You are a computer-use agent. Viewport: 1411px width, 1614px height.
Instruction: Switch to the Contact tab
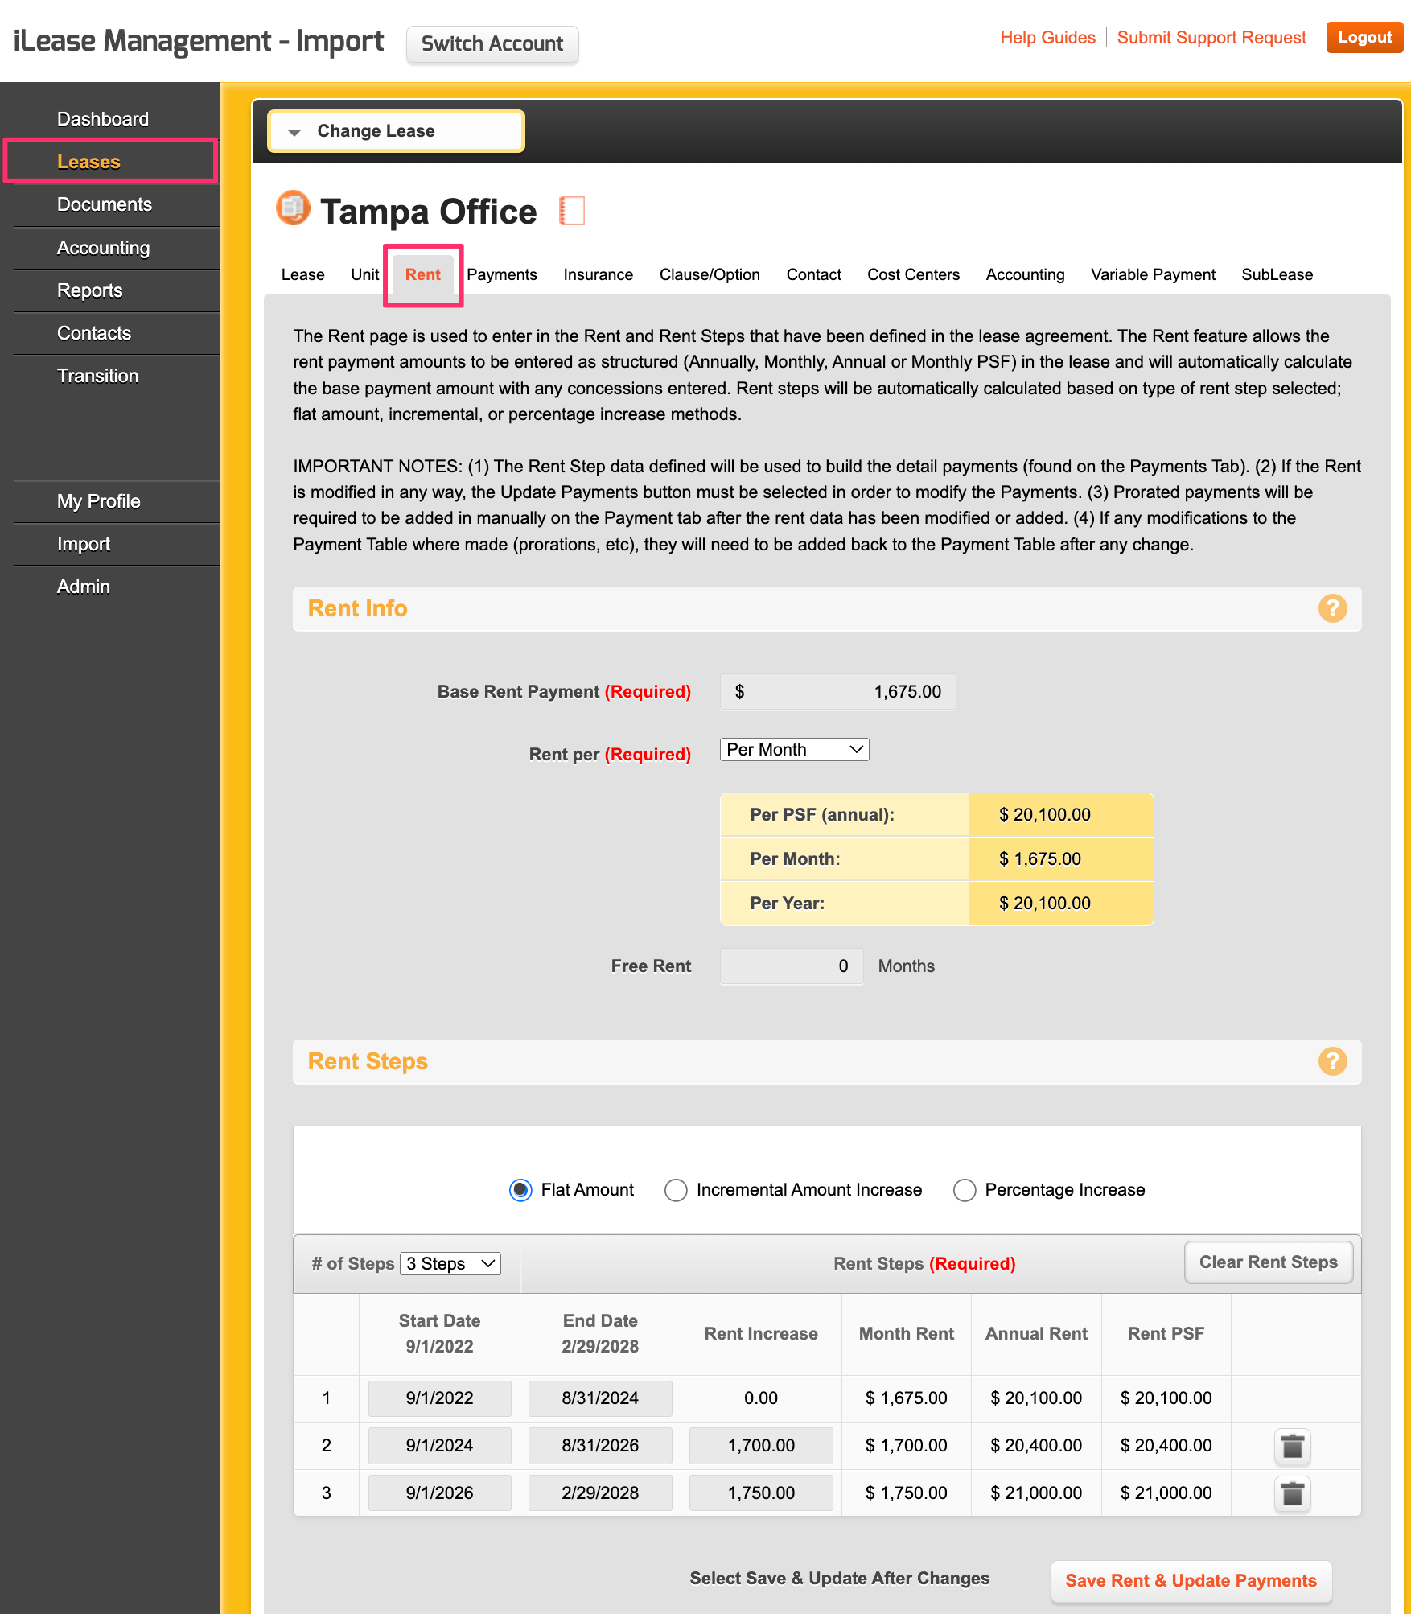coord(814,274)
